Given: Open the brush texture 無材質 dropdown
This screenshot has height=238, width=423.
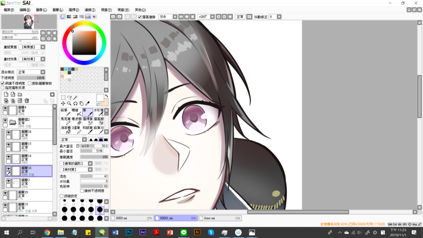Looking at the screenshot, I should point(90,169).
